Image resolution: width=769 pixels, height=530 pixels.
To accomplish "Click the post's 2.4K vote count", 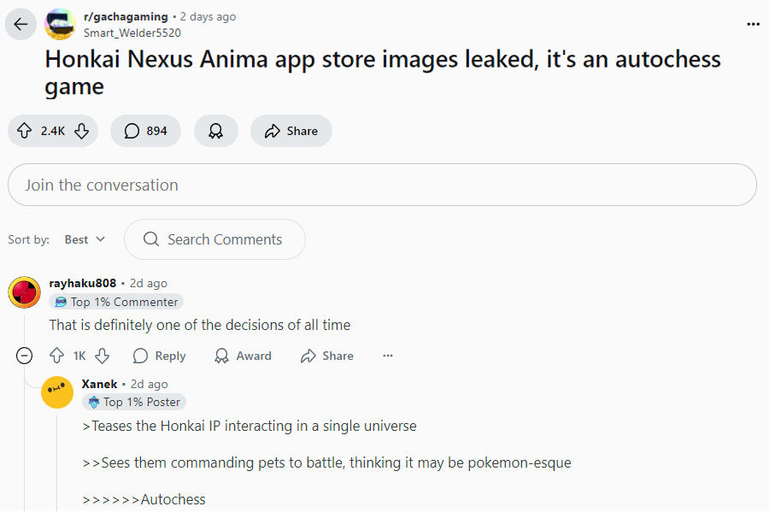I will [53, 131].
